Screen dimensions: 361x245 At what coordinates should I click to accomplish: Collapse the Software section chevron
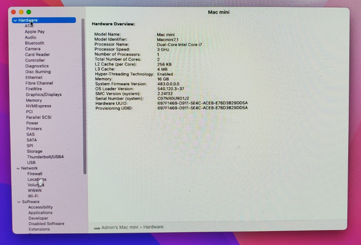click(19, 202)
